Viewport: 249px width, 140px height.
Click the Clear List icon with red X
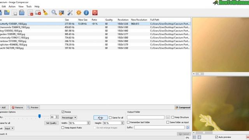(38, 13)
